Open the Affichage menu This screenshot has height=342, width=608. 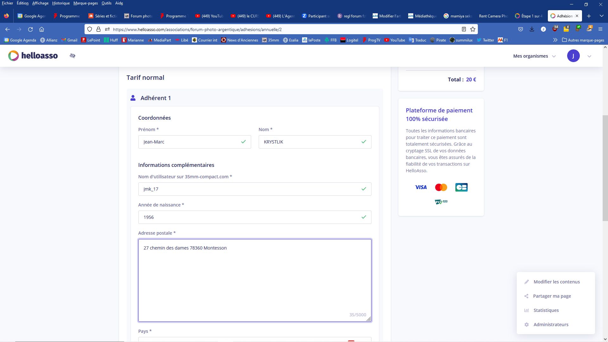tap(40, 3)
